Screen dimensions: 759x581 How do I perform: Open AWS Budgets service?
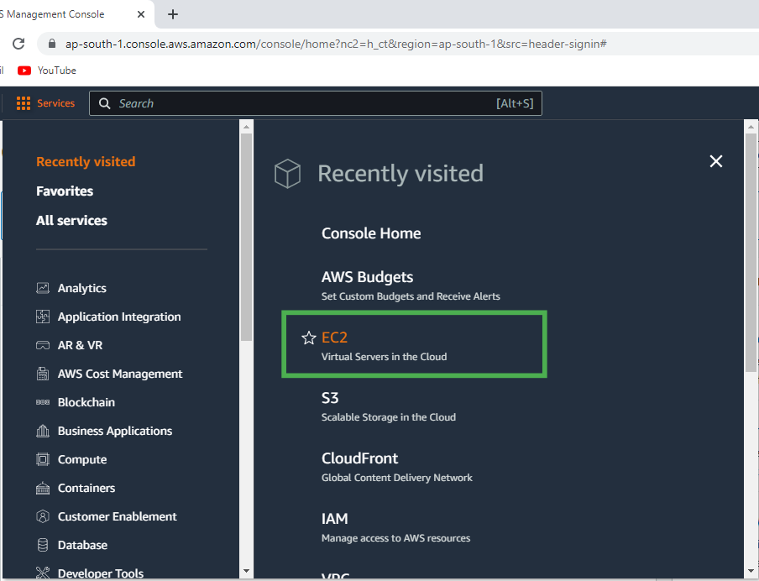click(368, 277)
